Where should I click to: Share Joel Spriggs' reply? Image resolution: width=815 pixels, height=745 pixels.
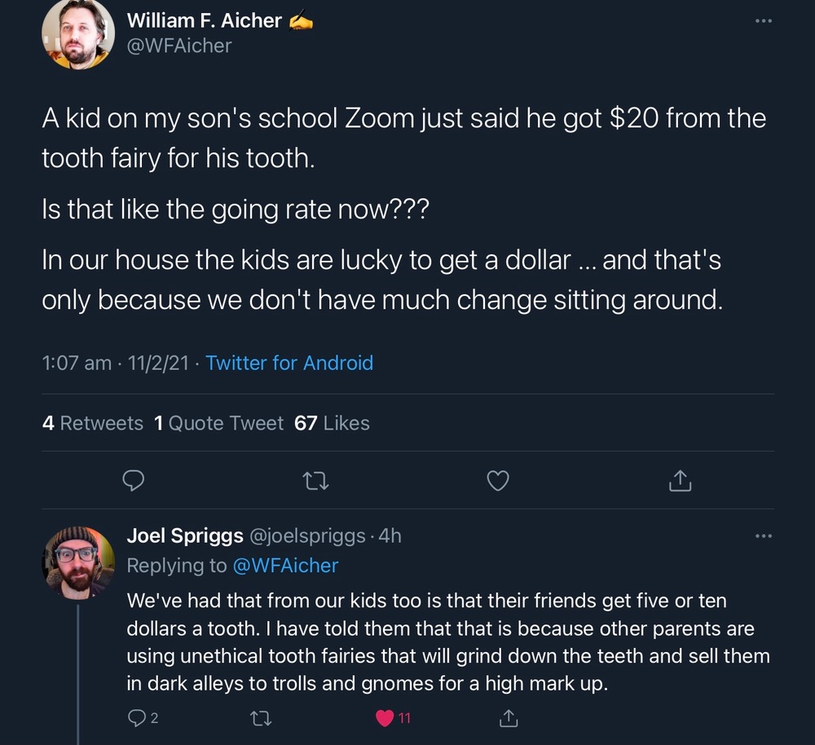pos(508,718)
